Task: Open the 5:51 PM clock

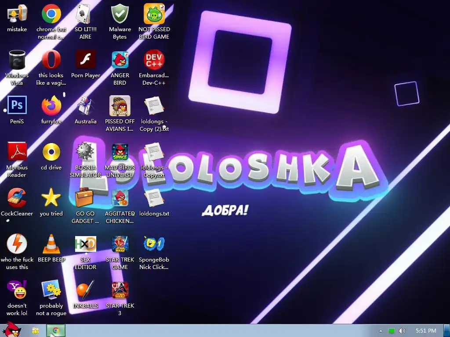Action: [426, 331]
